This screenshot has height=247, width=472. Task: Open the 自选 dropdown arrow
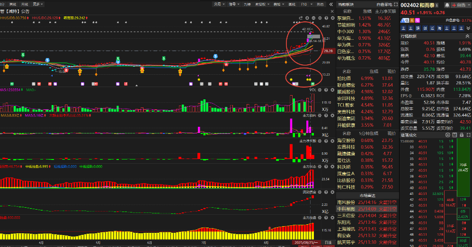click(468, 5)
